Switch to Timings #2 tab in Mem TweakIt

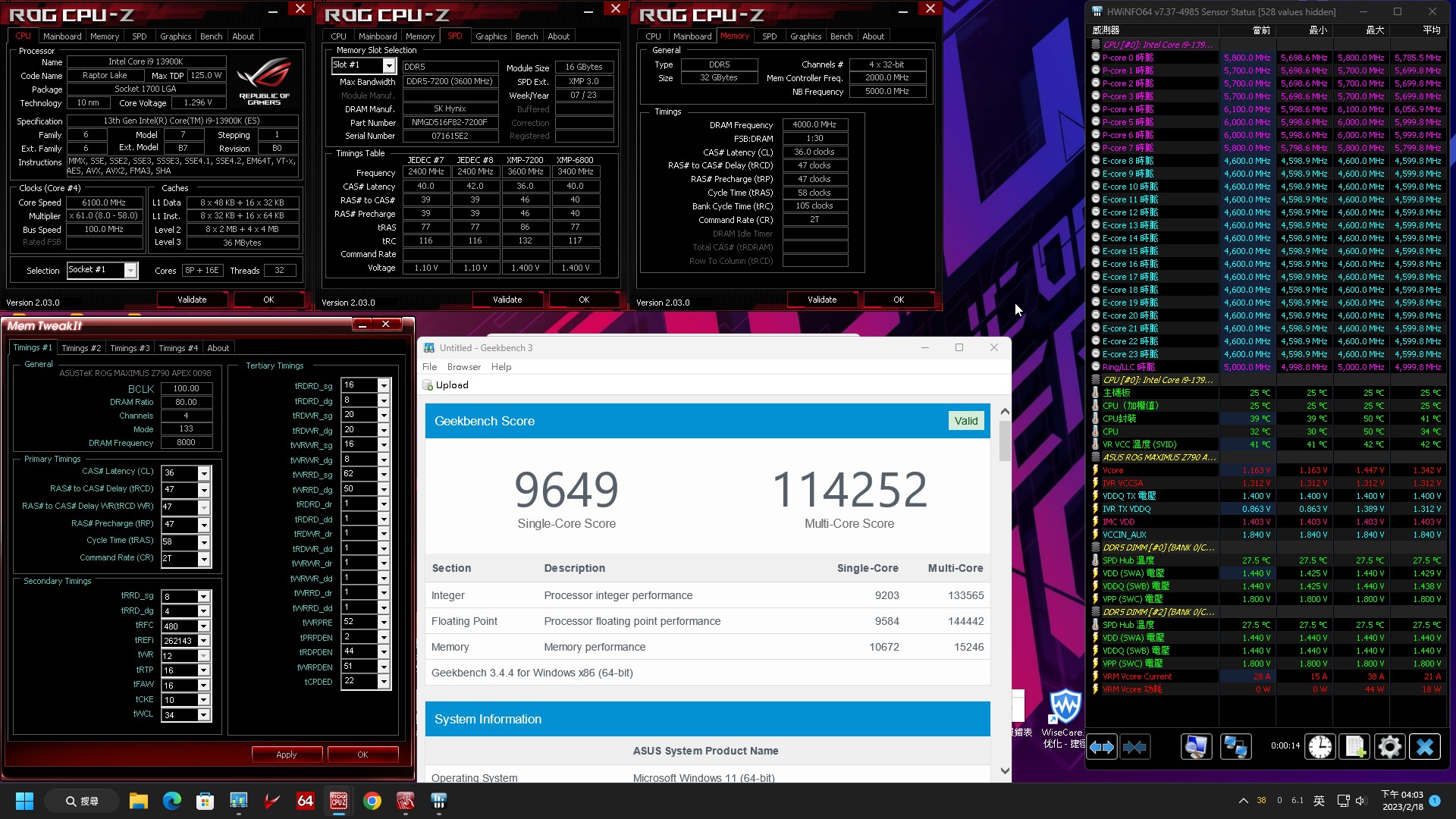81,348
